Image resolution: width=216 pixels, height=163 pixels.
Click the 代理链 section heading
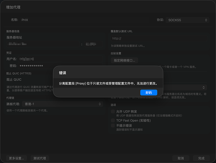[10, 98]
